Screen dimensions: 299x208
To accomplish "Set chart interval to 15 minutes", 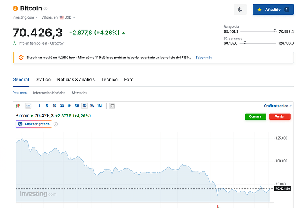I will pyautogui.click(x=54, y=106).
